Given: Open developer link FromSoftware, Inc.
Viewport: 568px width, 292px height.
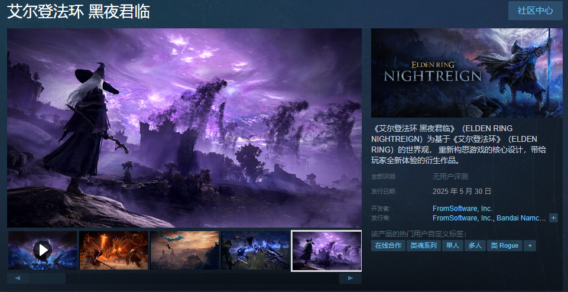Looking at the screenshot, I should click(x=462, y=208).
